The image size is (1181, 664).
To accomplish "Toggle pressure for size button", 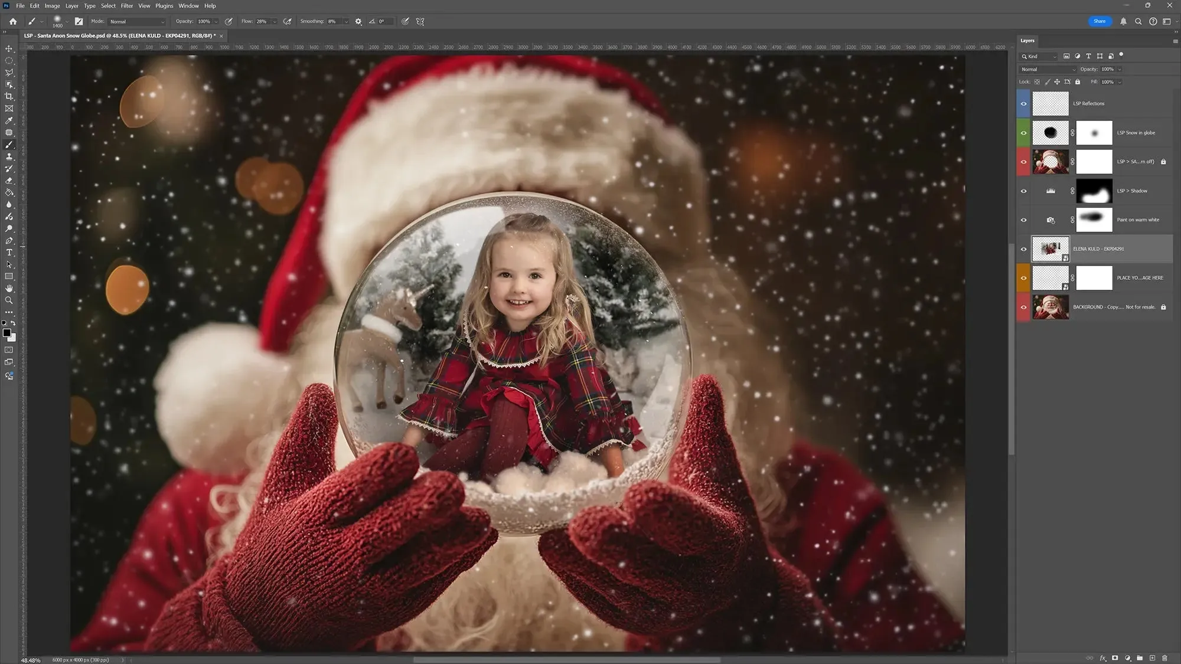I will [x=405, y=21].
